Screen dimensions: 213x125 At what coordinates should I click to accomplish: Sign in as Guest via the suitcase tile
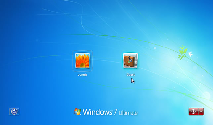pyautogui.click(x=130, y=61)
